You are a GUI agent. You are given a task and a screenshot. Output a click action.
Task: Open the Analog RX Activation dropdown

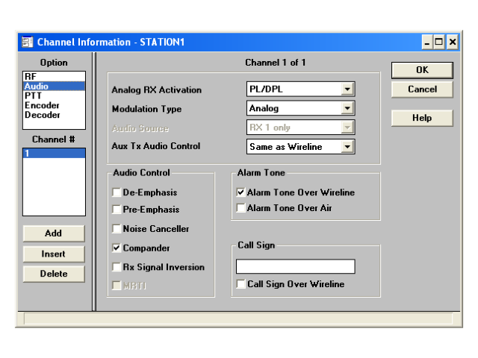click(347, 89)
